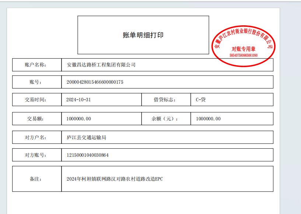This screenshot has height=214, width=301.
Task: Select counterparty name 庐江县交通运输局
Action: click(x=87, y=137)
